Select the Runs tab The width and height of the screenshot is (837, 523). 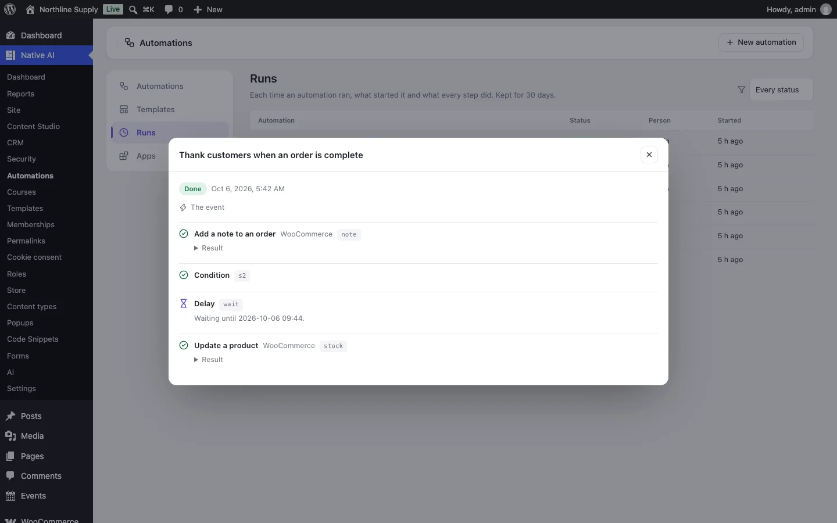pyautogui.click(x=170, y=132)
